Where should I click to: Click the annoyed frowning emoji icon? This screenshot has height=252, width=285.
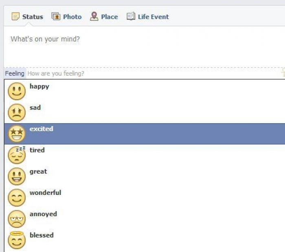click(17, 219)
